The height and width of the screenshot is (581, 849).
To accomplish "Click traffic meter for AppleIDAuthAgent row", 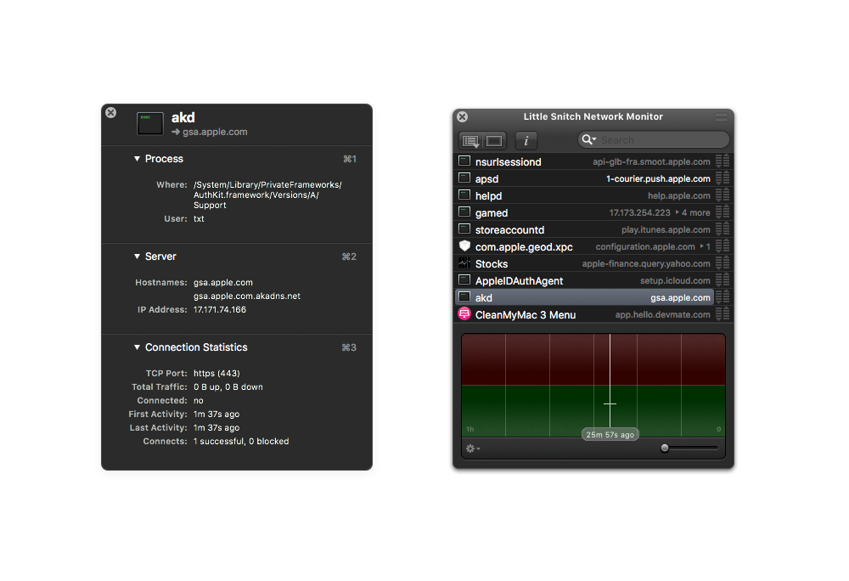I will tap(722, 280).
